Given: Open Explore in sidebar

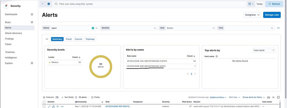Looking at the screenshot, I should 9,63.
